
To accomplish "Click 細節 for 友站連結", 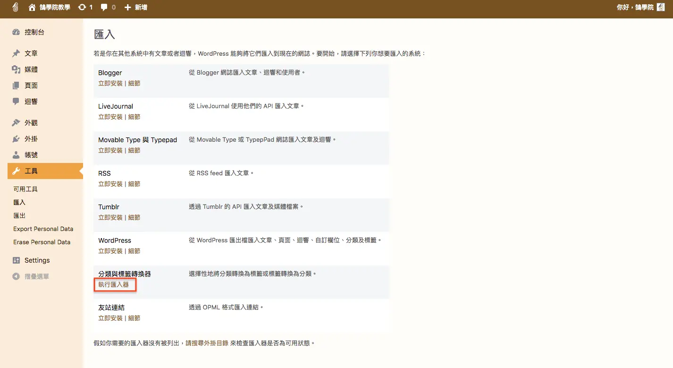I will pos(134,318).
